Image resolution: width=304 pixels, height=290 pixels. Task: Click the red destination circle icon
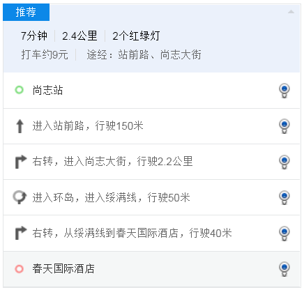[x=20, y=269]
